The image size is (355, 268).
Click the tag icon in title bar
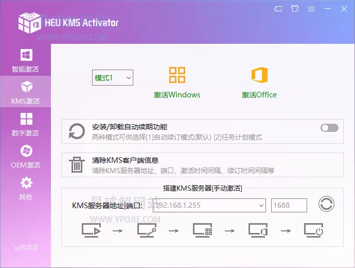click(278, 9)
